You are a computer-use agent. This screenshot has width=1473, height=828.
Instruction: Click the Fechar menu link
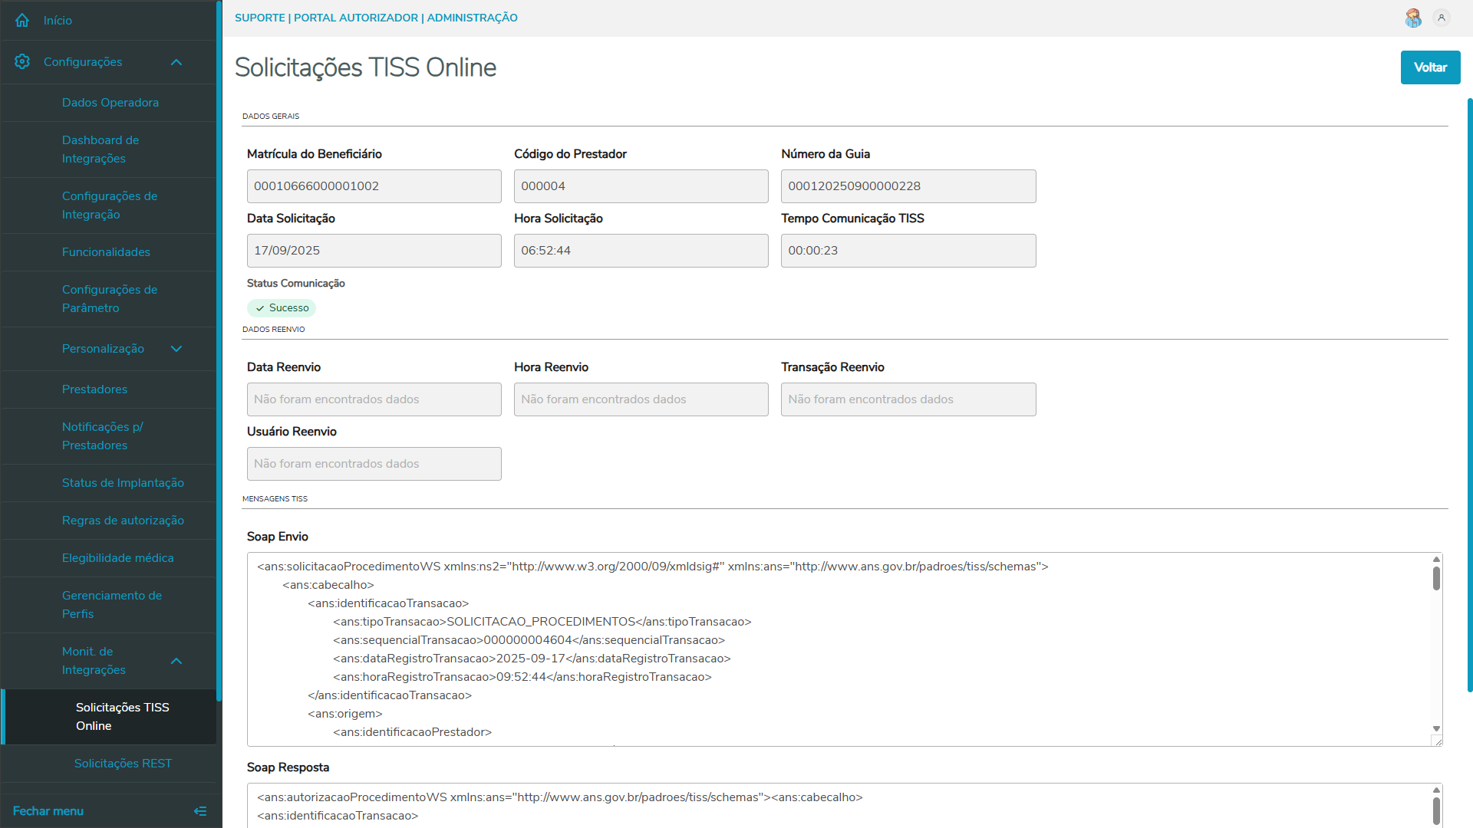[48, 811]
